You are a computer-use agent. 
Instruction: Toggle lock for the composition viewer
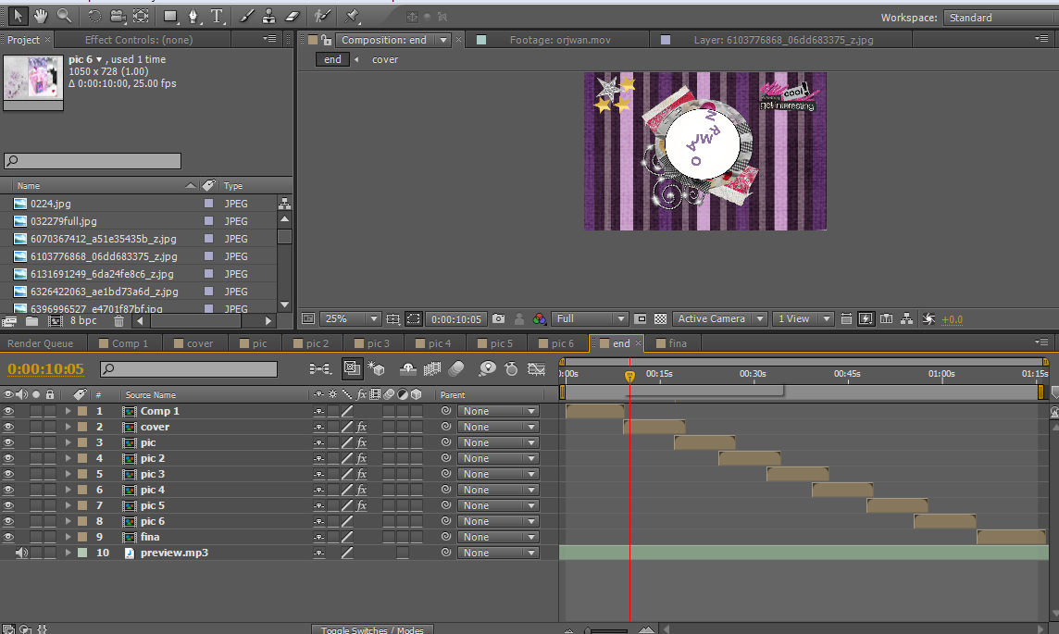(326, 40)
